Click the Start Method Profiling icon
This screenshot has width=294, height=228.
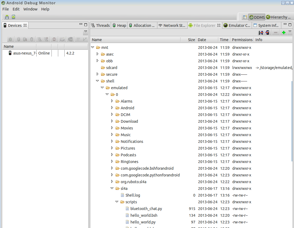[x=46, y=39]
